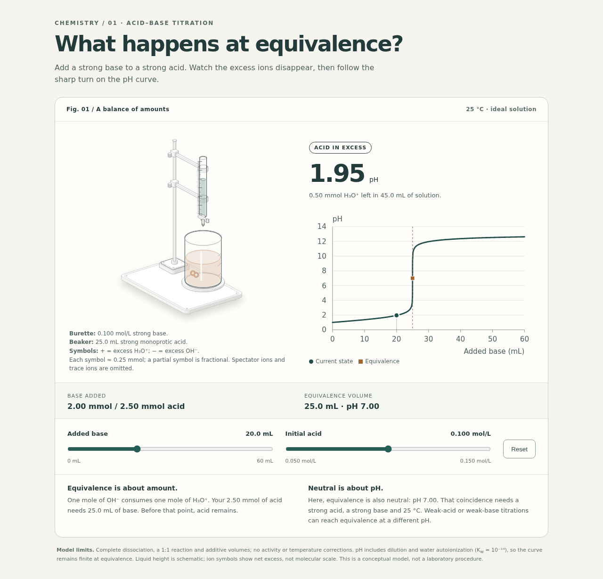The height and width of the screenshot is (579, 603).
Task: Click the '0.50 mmol H3O+ left' summary line
Action: point(375,196)
